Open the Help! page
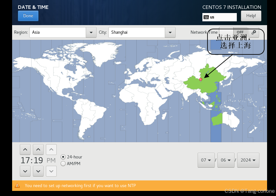Viewport: 276px width, 196px height. 251,16
